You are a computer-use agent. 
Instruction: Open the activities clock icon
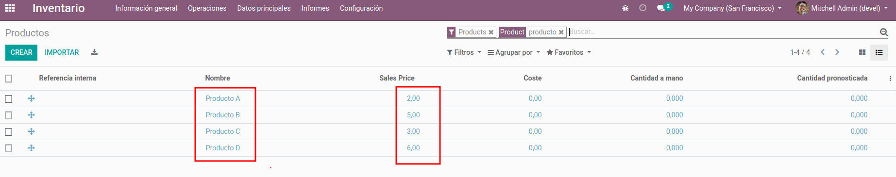(x=642, y=8)
